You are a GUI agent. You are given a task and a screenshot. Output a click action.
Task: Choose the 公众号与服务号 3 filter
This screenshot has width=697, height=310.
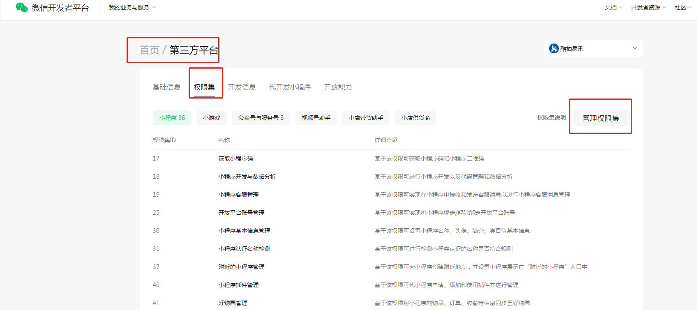[x=261, y=118]
